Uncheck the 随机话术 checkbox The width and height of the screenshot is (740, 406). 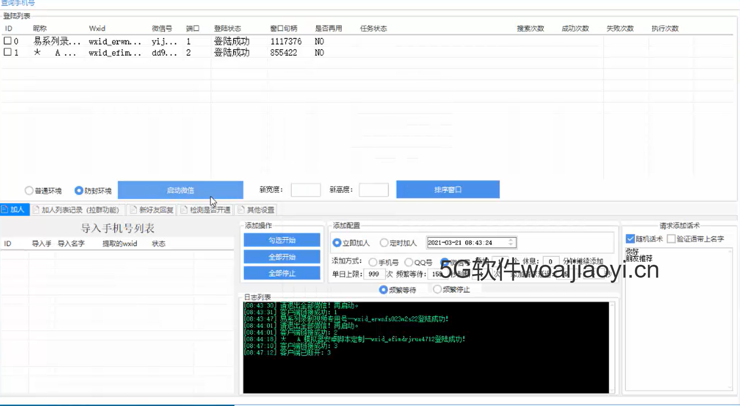630,239
